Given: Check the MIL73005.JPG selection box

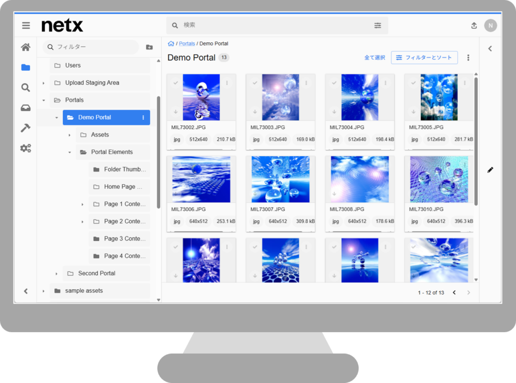Looking at the screenshot, I should (414, 83).
